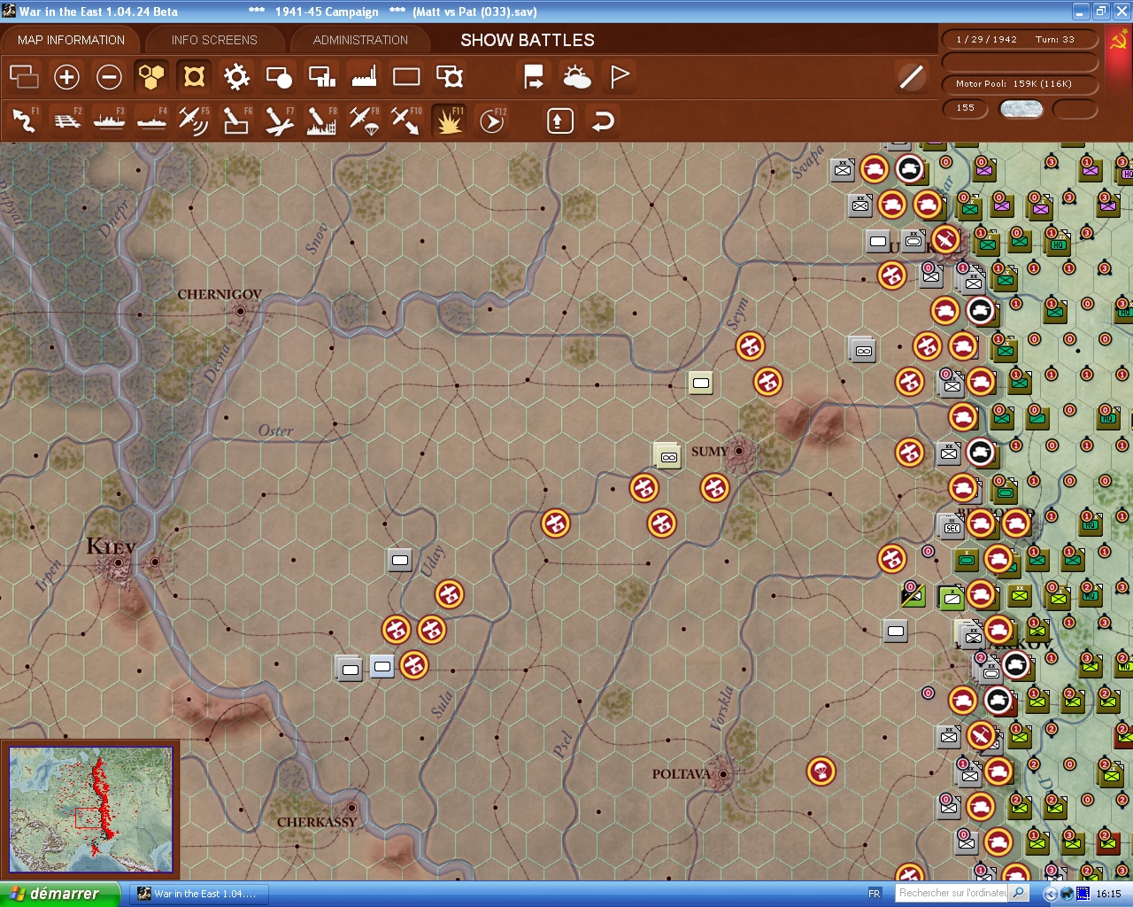The image size is (1133, 907).
Task: Click the KIEV city label
Action: pos(111,547)
